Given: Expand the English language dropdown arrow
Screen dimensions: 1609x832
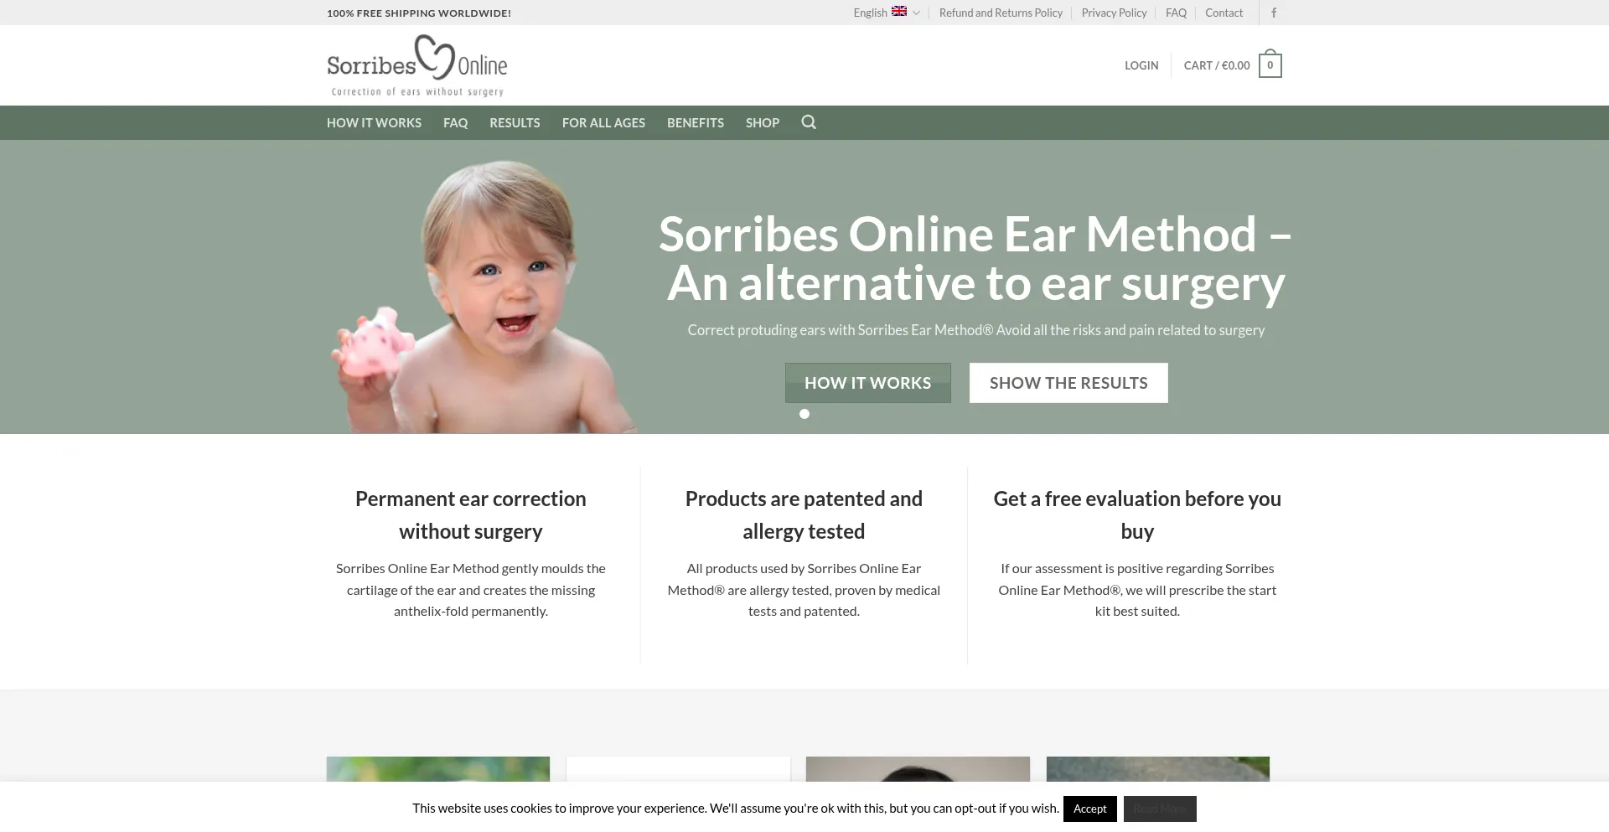Looking at the screenshot, I should pyautogui.click(x=916, y=13).
